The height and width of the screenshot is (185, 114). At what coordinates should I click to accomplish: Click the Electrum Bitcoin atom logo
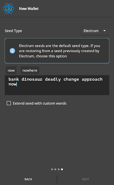click(x=8, y=8)
